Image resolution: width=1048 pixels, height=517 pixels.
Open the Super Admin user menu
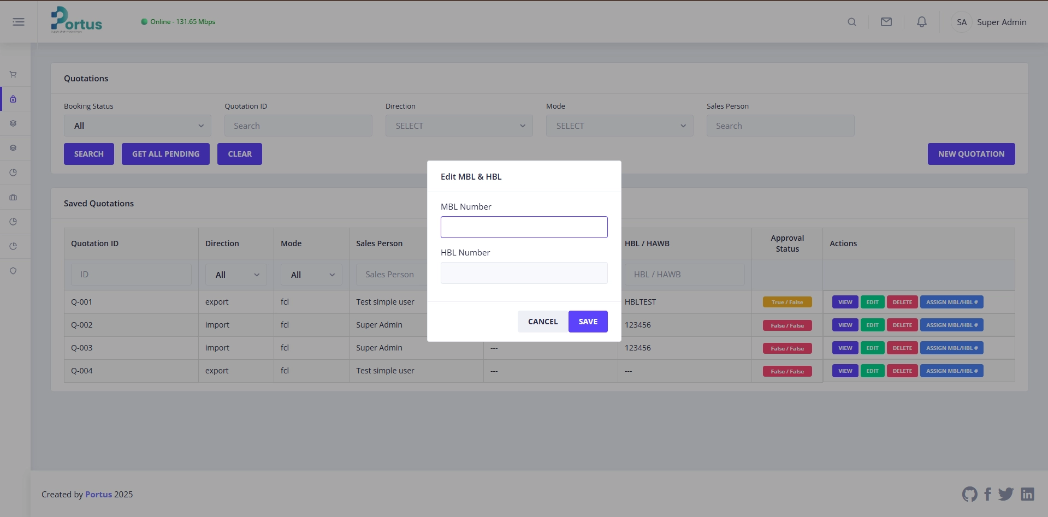(x=990, y=22)
